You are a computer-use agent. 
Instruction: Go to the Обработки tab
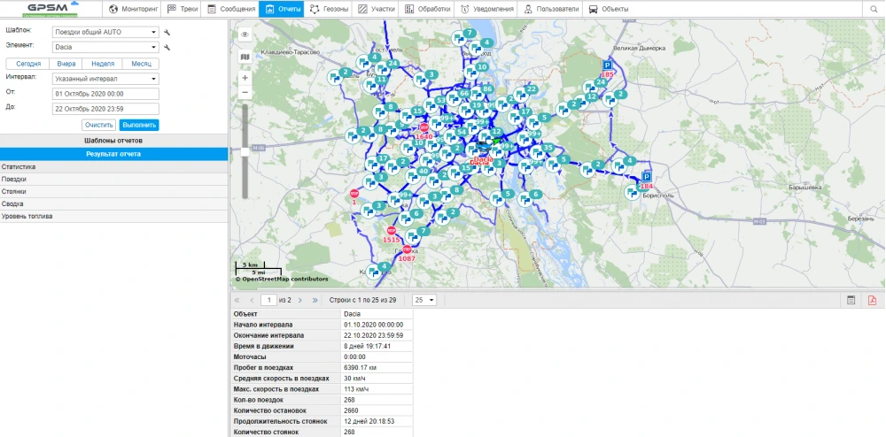(427, 9)
